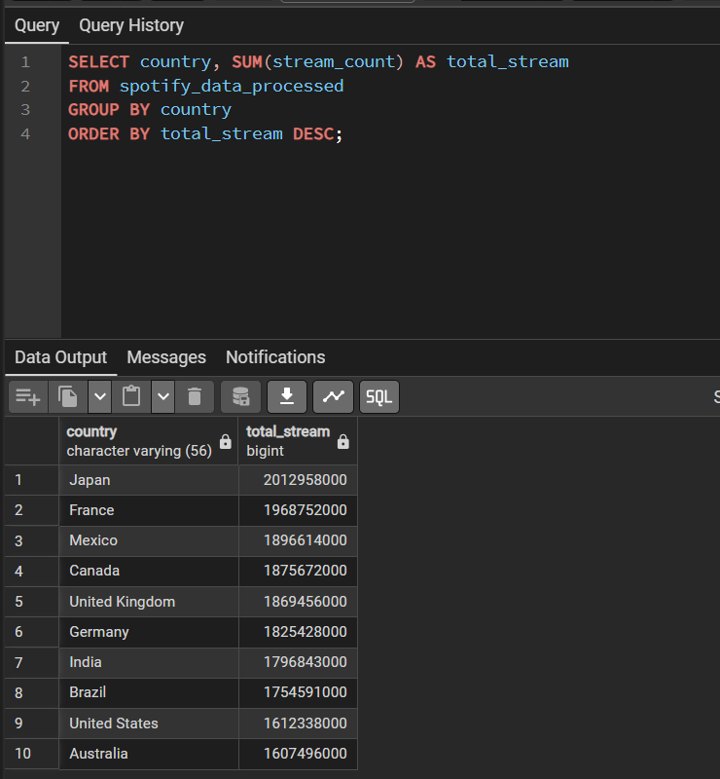Open the Query History tab
The image size is (720, 779).
pos(131,25)
